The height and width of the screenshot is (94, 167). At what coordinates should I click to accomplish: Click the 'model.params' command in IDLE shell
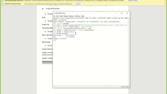point(62,33)
